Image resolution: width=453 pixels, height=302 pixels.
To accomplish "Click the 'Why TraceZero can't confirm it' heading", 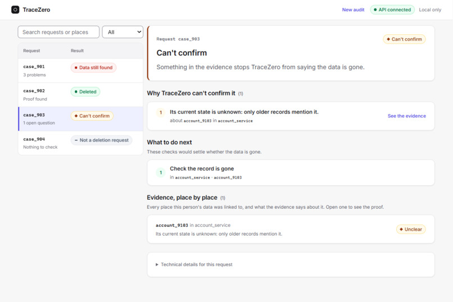I will 191,93.
